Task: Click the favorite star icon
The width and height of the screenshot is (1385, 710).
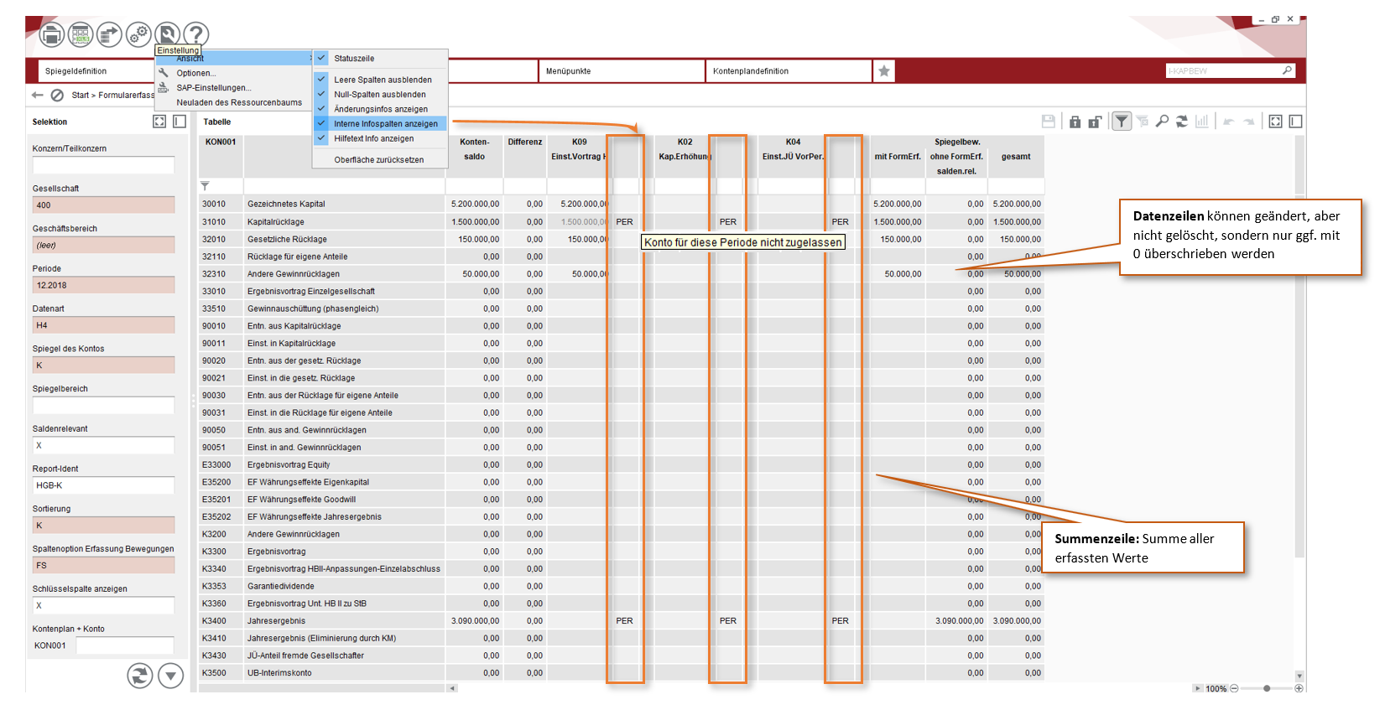Action: 884,71
